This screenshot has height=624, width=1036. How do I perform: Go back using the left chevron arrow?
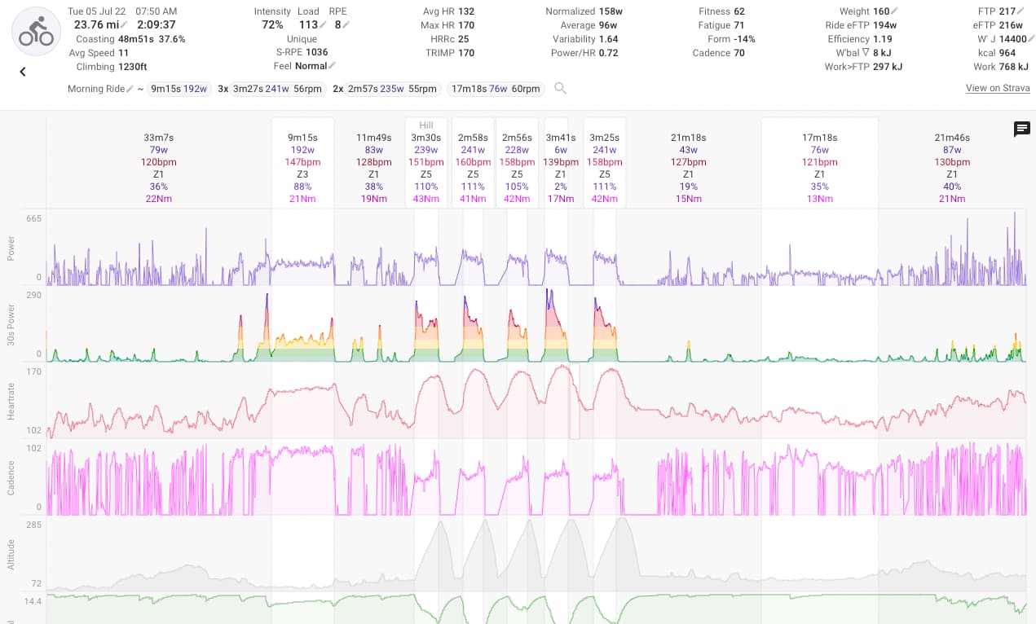pyautogui.click(x=23, y=72)
